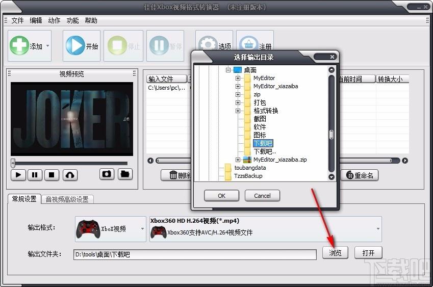The height and width of the screenshot is (287, 433).
Task: Click the disabled Stop (停止) toolbar icon
Action: (x=117, y=45)
